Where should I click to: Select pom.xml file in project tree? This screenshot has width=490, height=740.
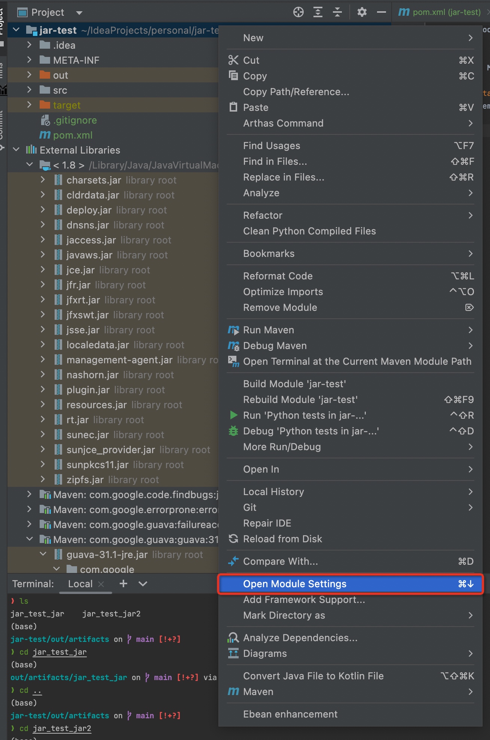point(73,135)
